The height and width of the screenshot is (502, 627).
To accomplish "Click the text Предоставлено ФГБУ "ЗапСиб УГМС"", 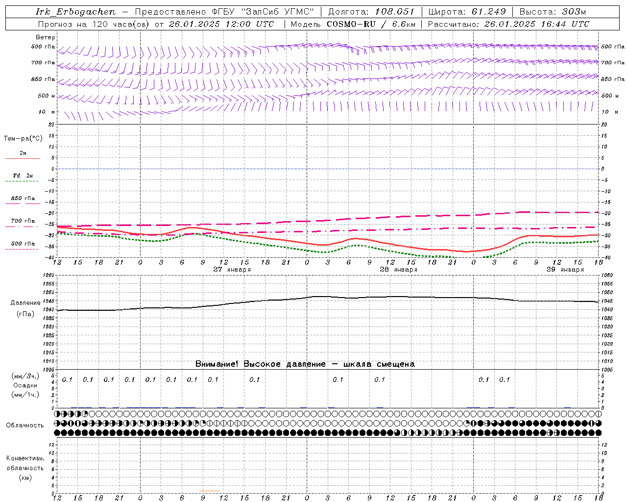I will (x=224, y=12).
